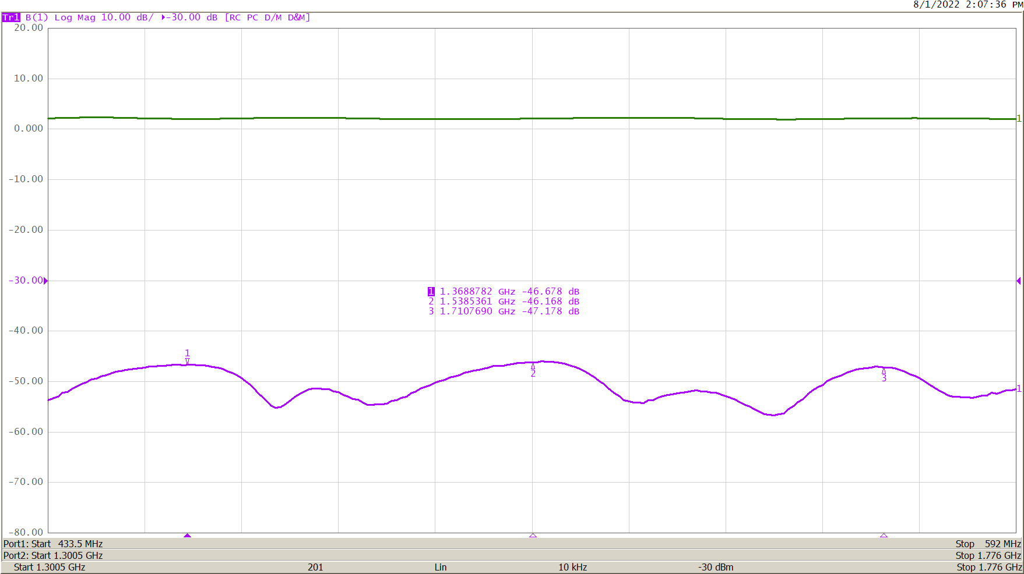Click marker 1 on purple trace
Image resolution: width=1024 pixels, height=574 pixels.
pyautogui.click(x=187, y=357)
